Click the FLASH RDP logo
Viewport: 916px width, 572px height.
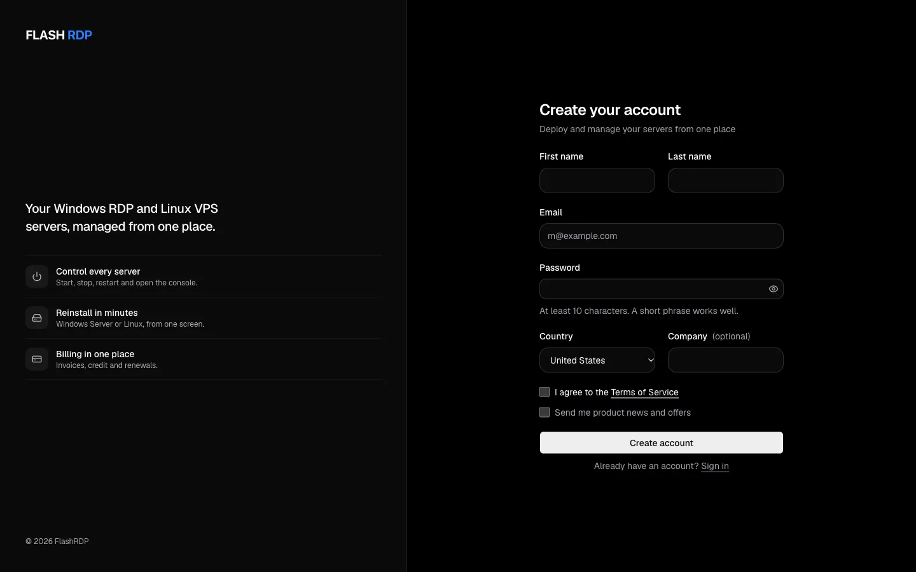pyautogui.click(x=59, y=35)
